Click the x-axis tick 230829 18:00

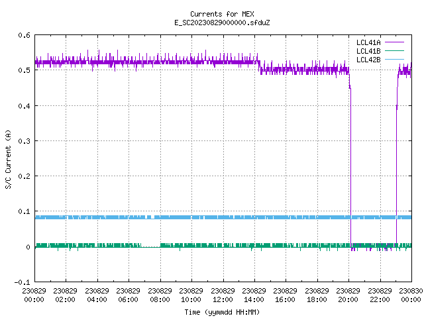click(x=317, y=295)
